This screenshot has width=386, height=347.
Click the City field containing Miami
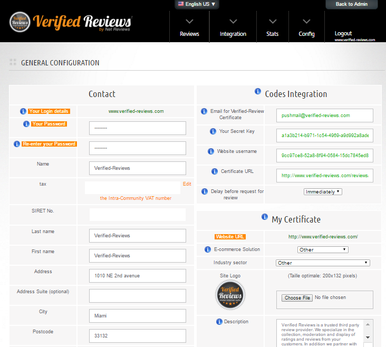click(137, 316)
